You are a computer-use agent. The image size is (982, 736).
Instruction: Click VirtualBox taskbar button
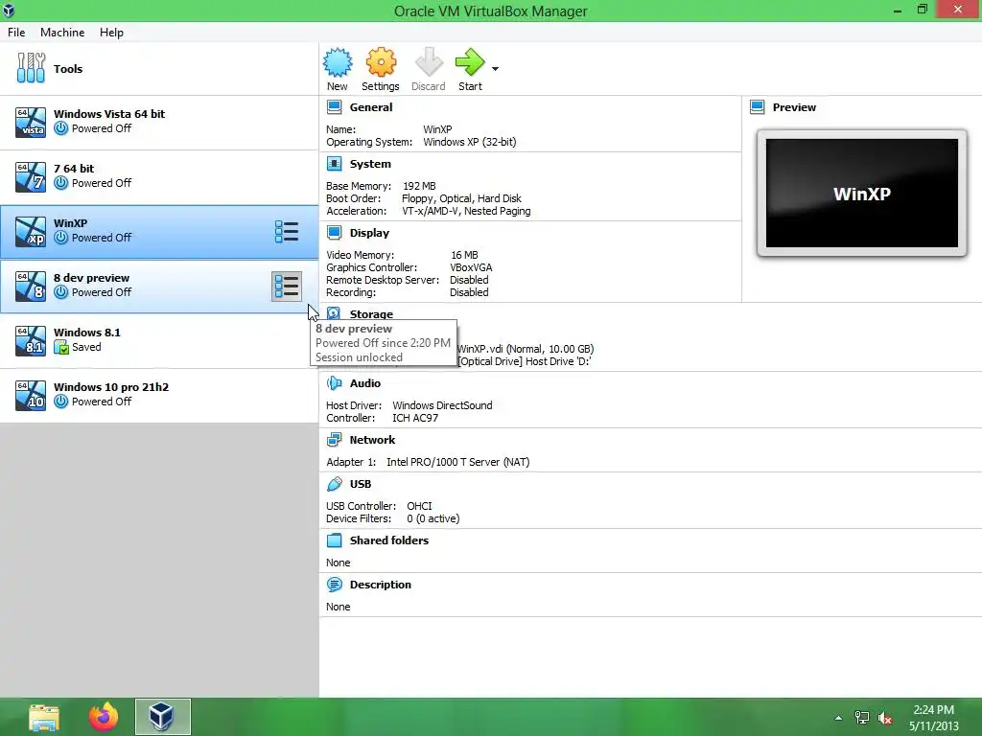click(x=162, y=717)
